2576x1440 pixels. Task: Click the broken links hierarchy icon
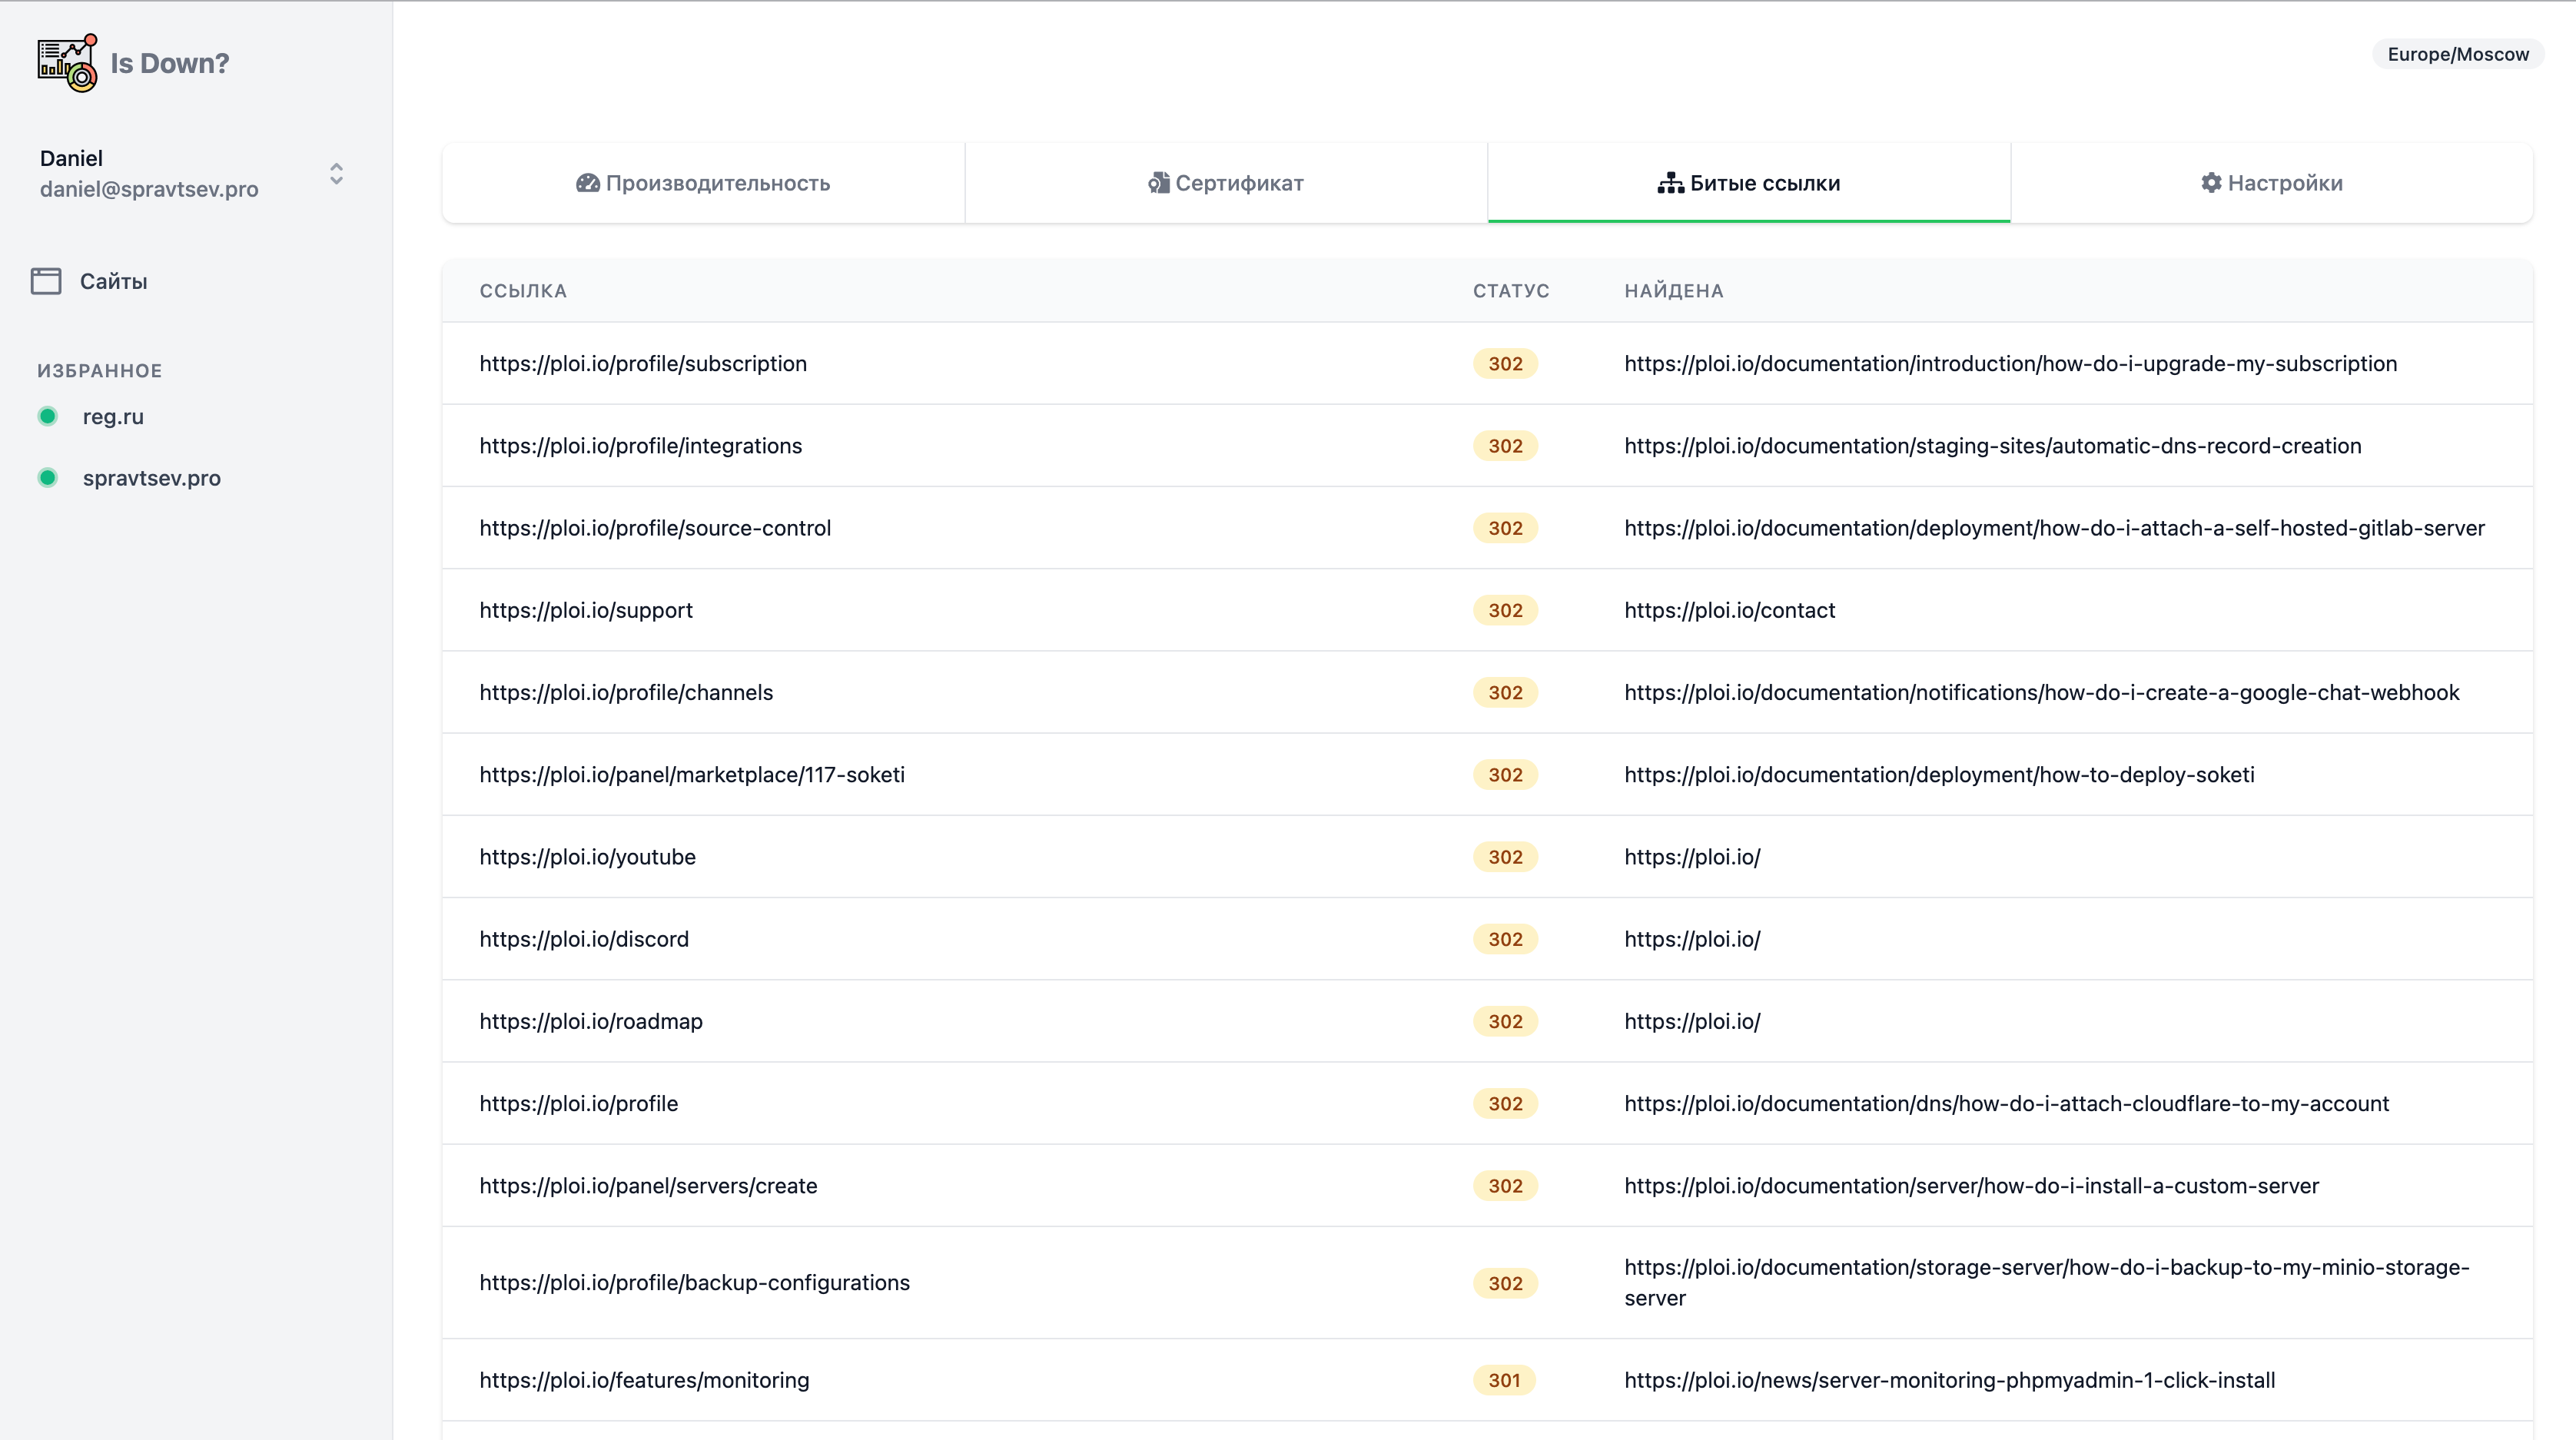pos(1670,182)
